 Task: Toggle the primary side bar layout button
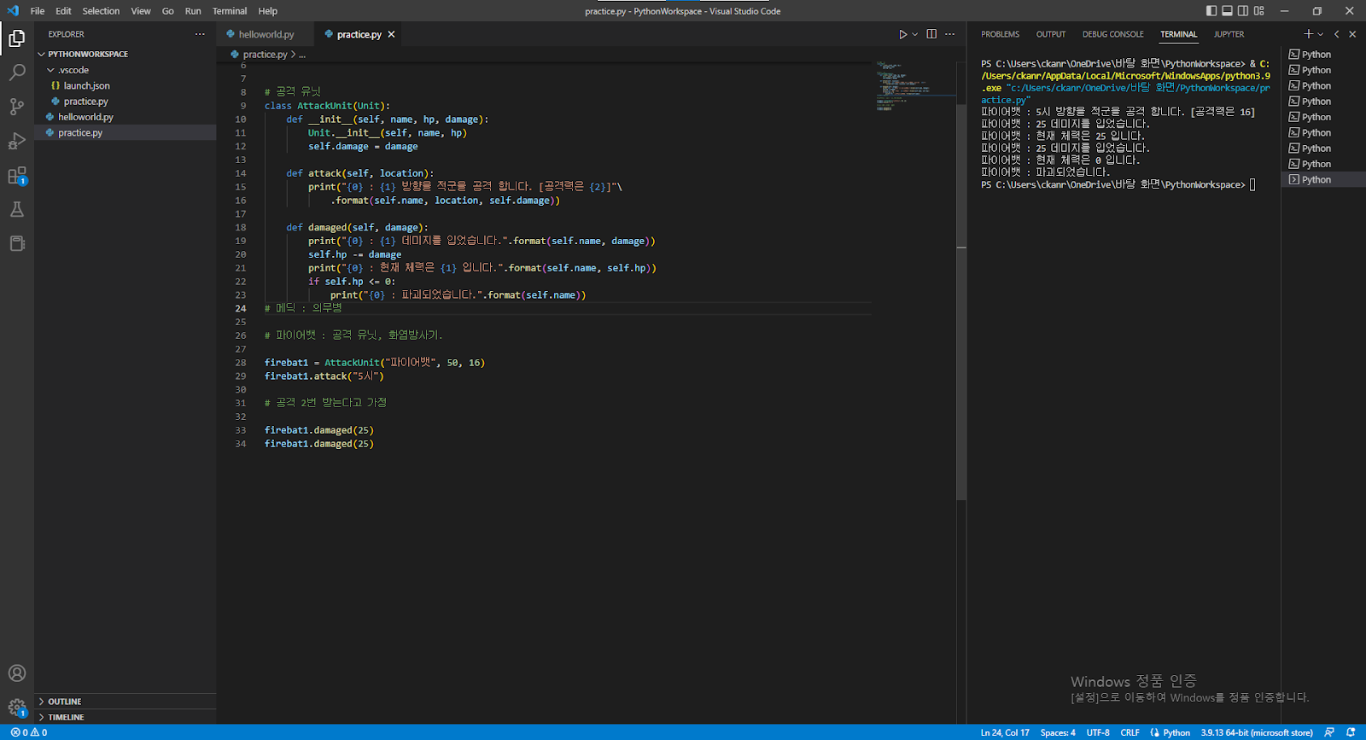1211,11
